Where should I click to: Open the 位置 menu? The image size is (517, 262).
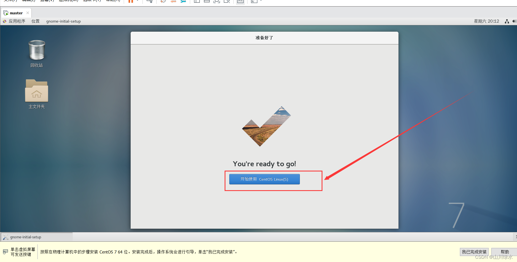tap(35, 21)
